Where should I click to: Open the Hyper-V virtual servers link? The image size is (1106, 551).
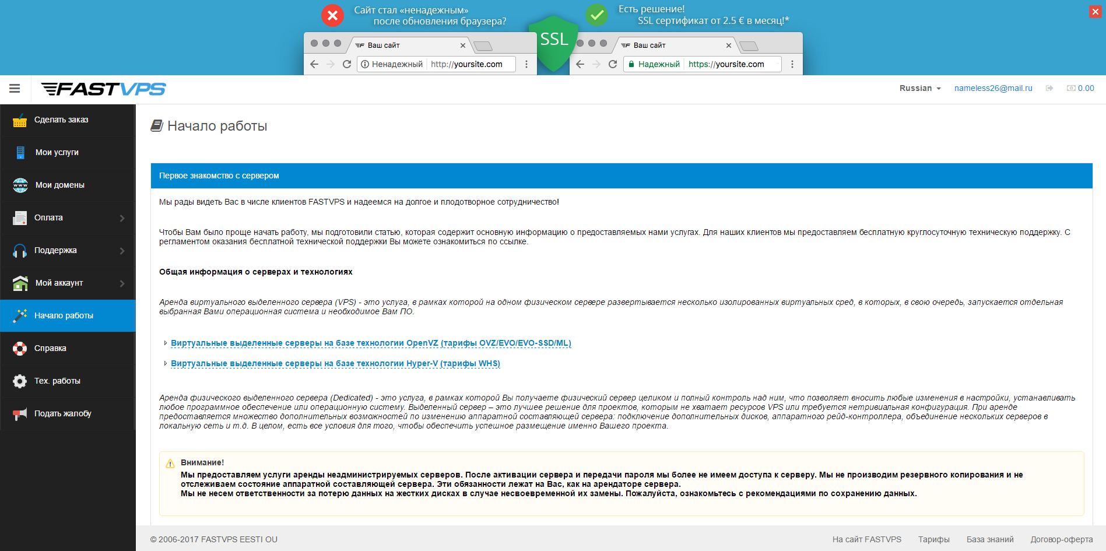pos(335,363)
